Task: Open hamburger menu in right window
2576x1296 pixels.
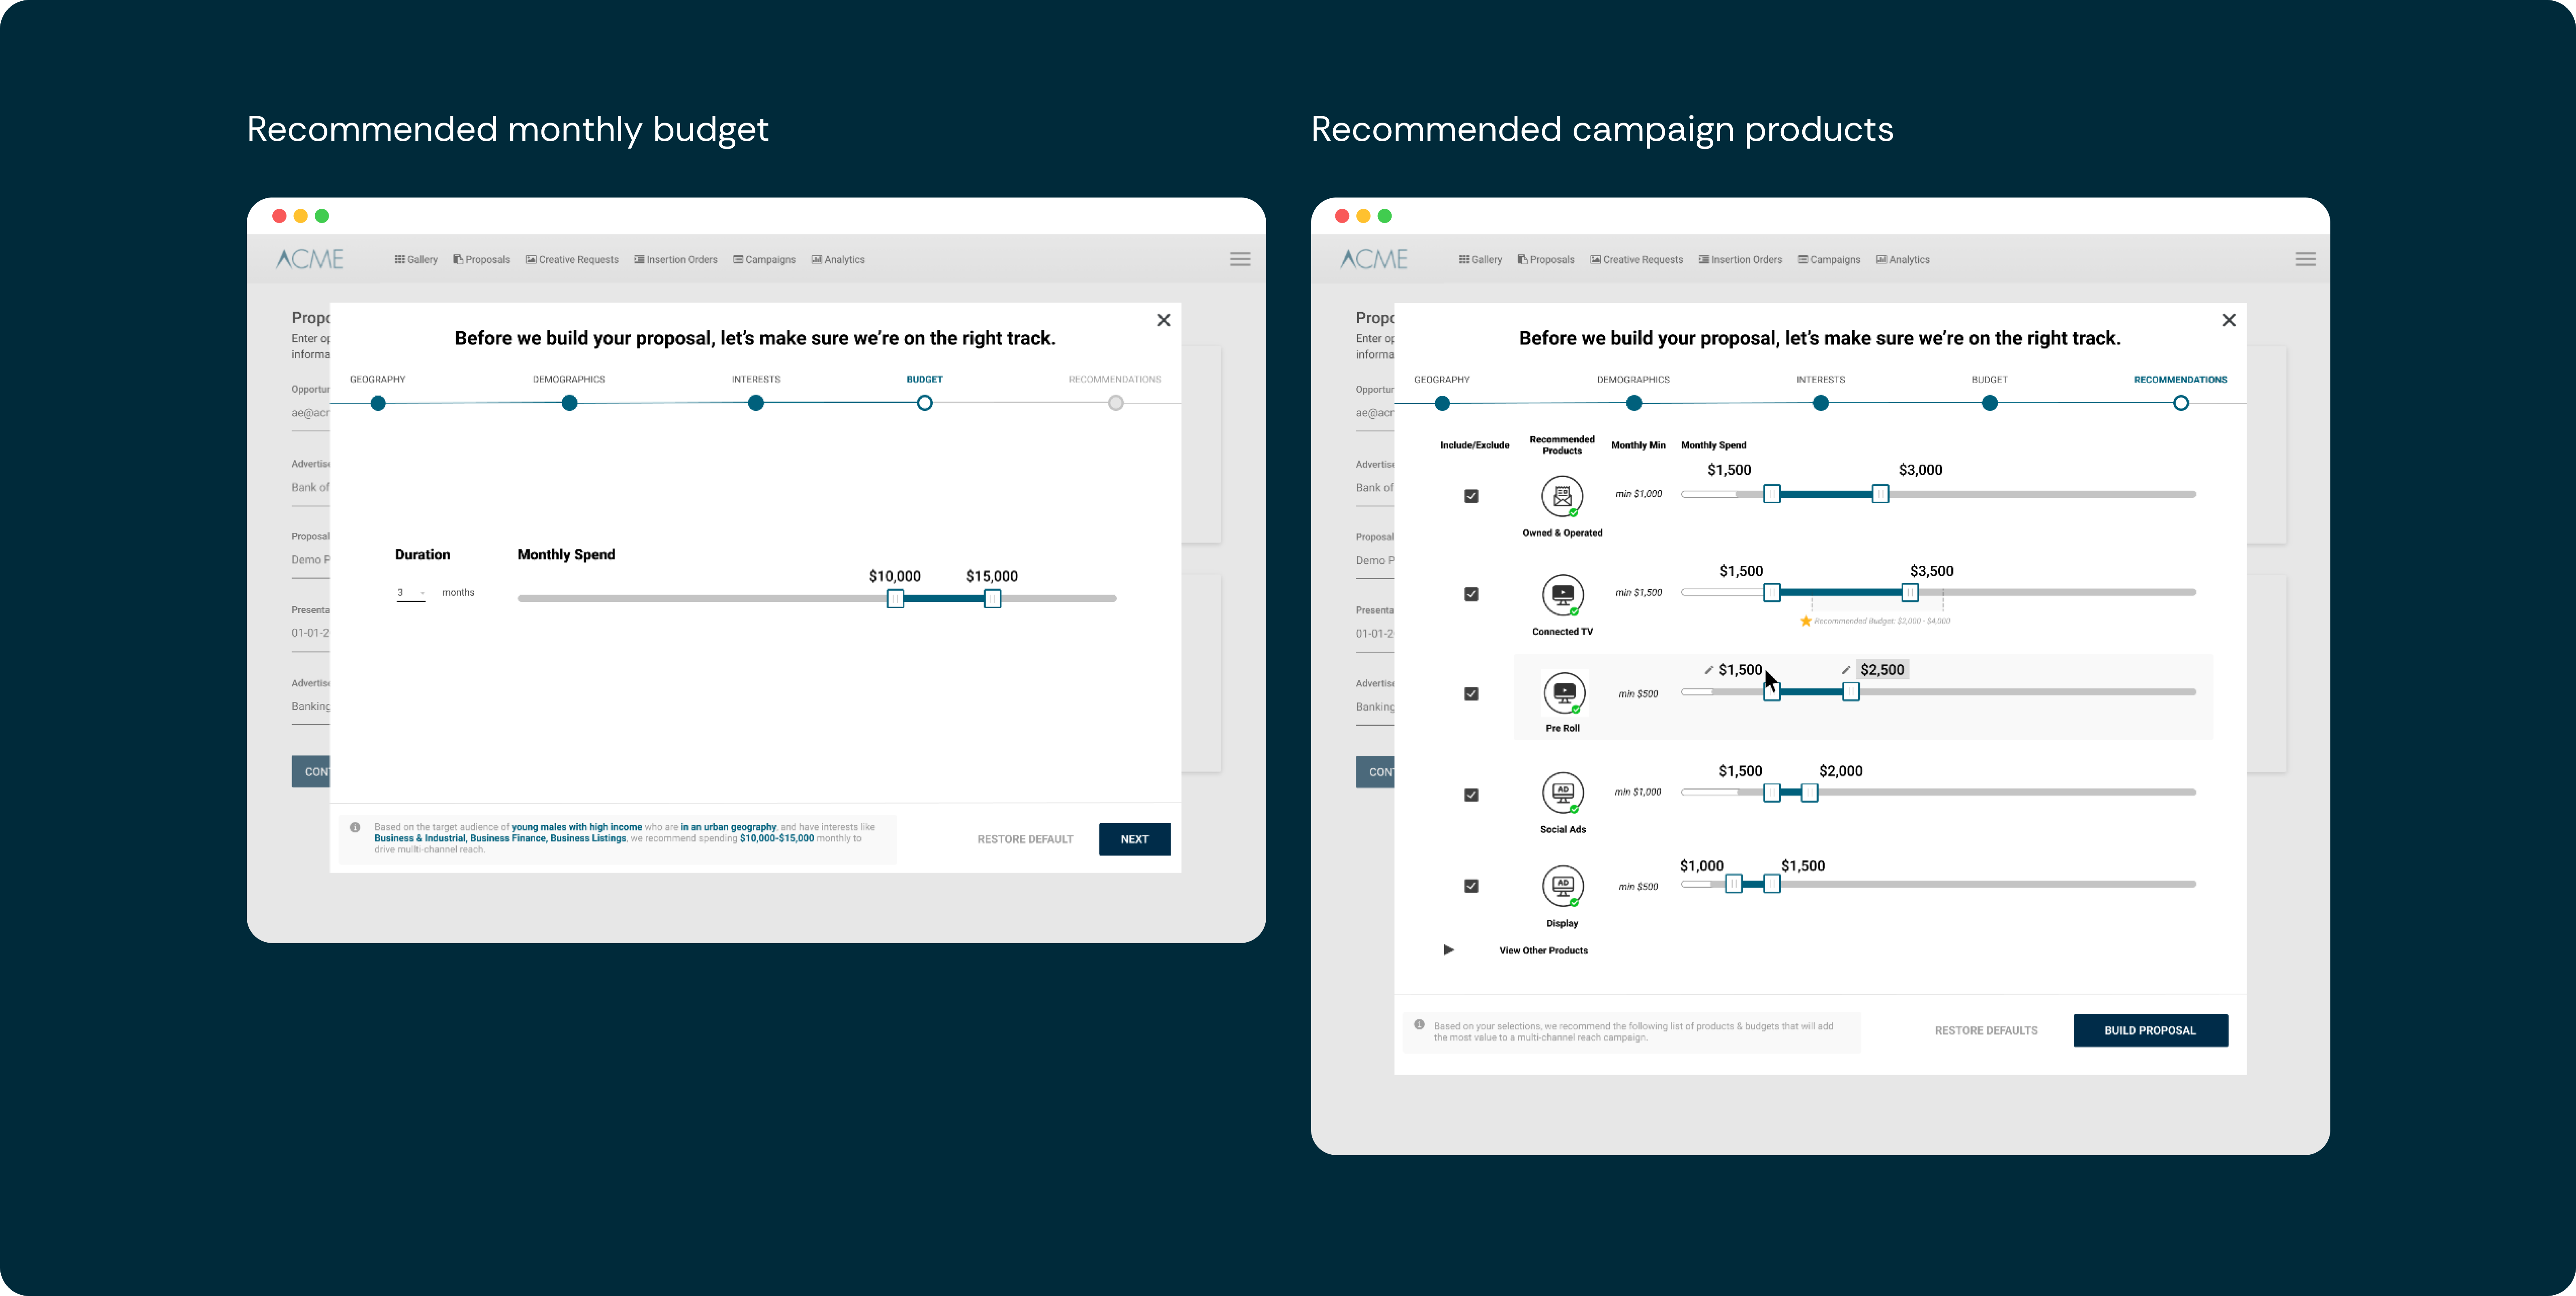Action: click(2305, 259)
